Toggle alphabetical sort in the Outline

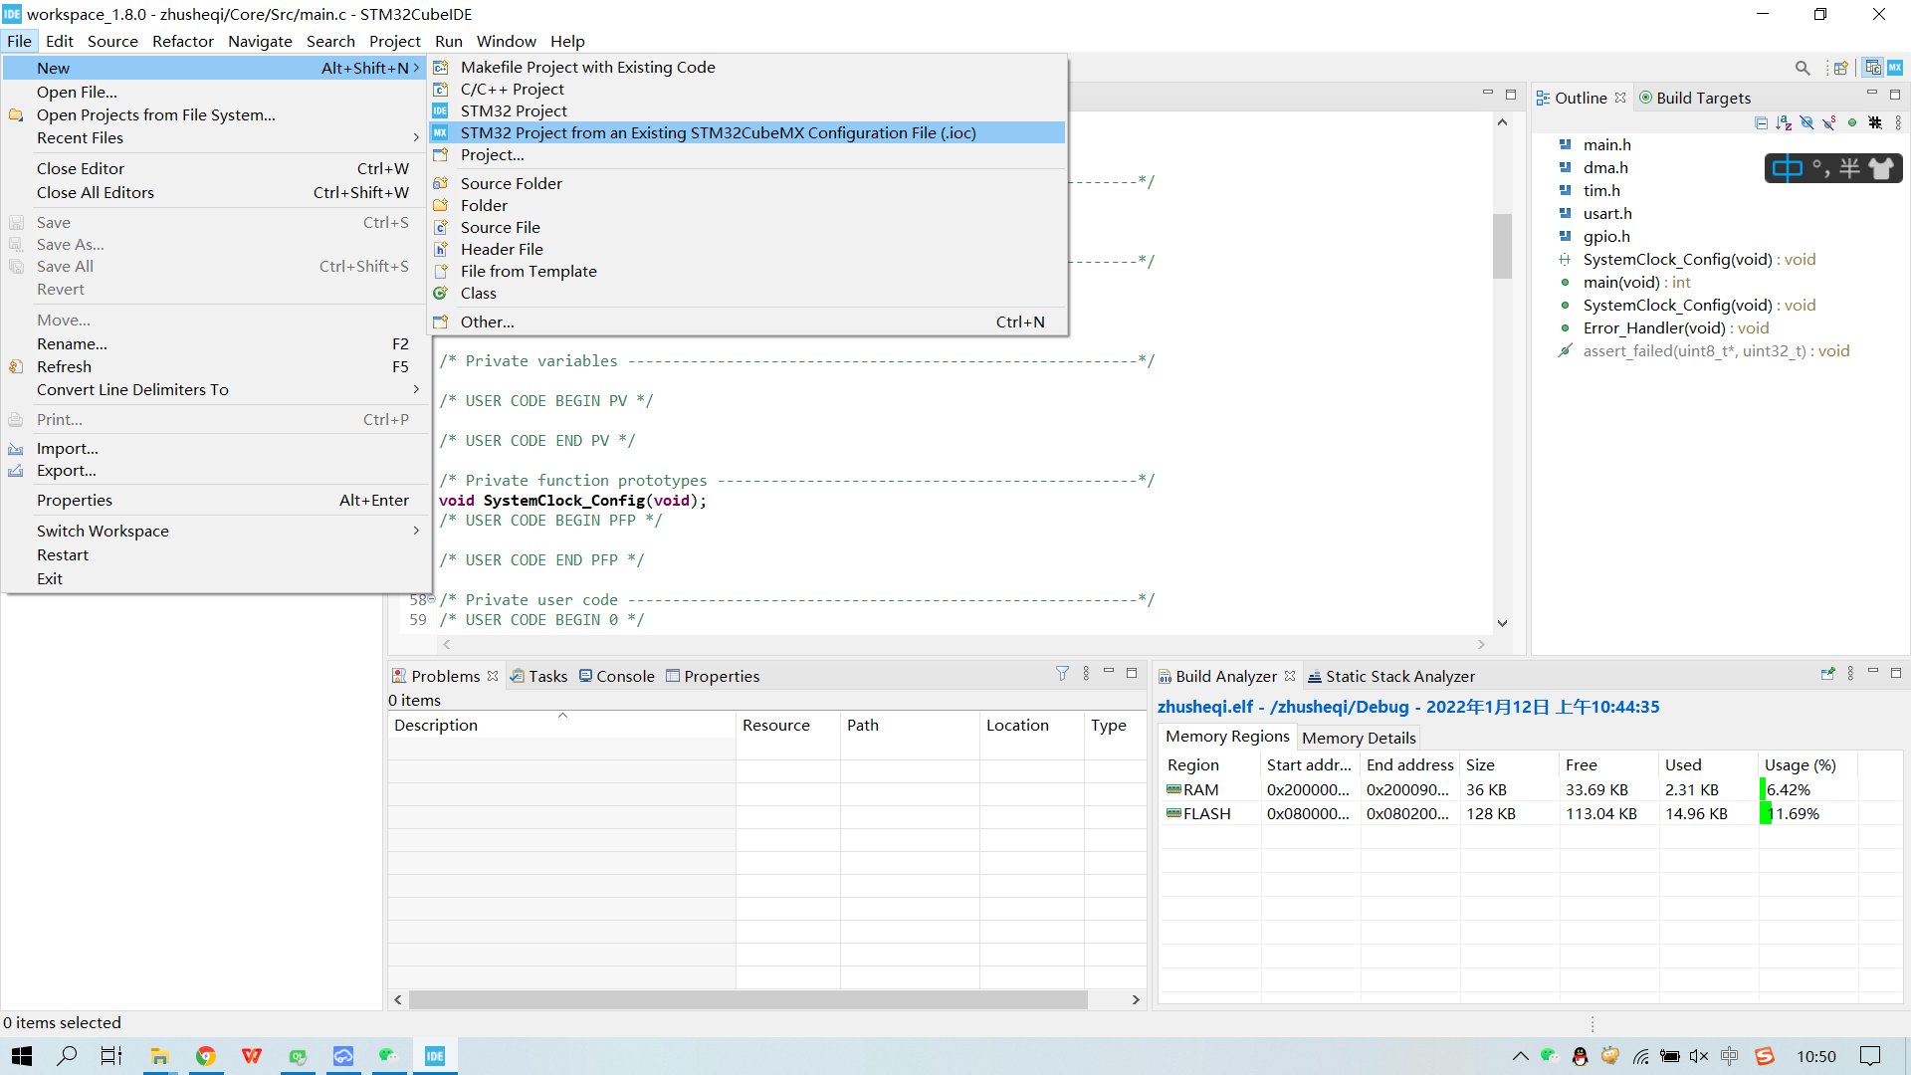coord(1784,122)
